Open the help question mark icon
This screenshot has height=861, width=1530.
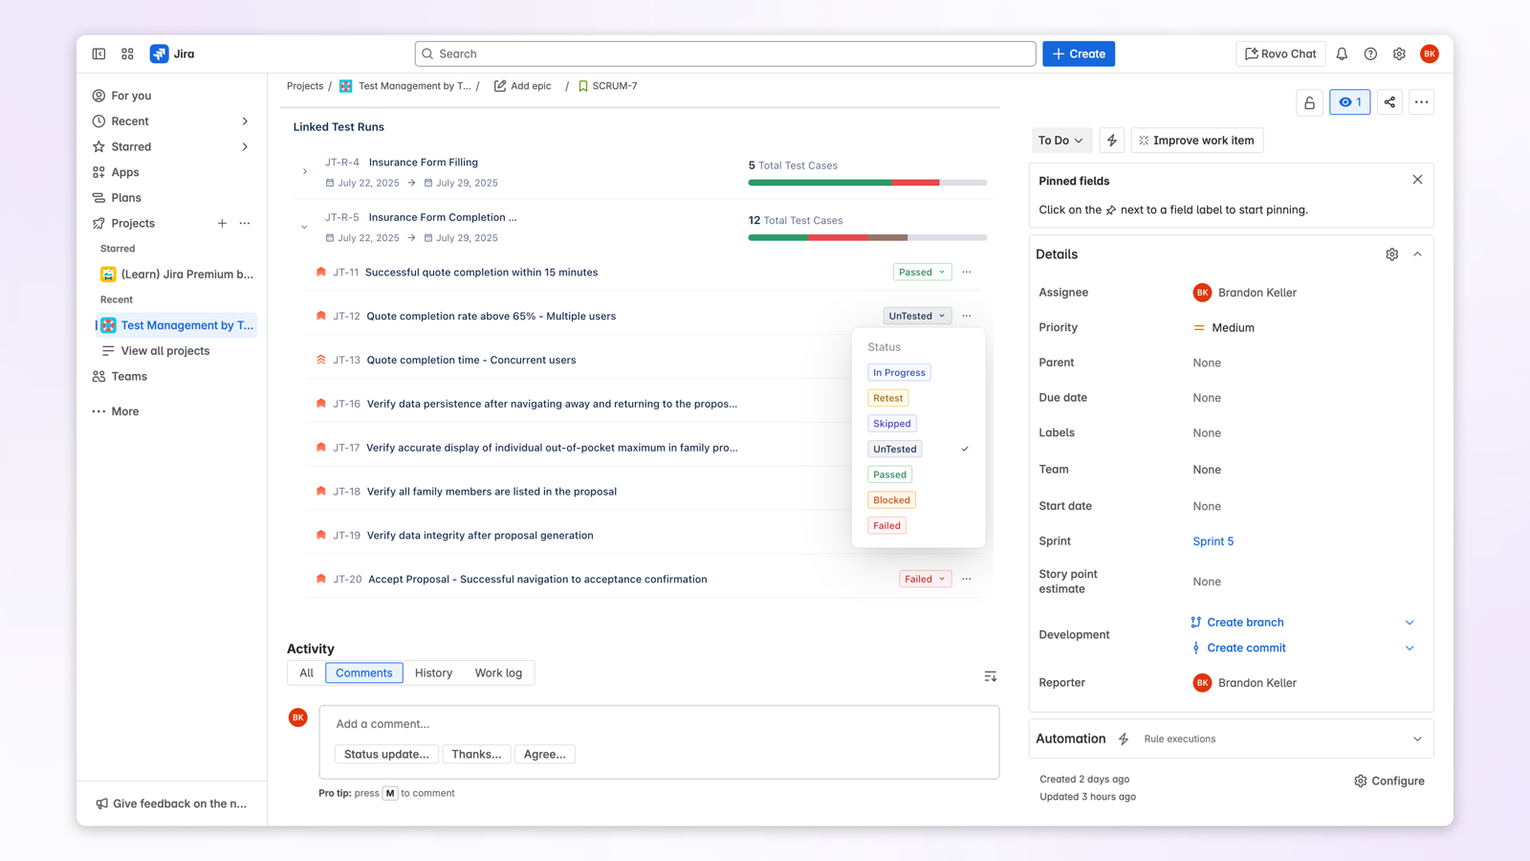pyautogui.click(x=1370, y=54)
